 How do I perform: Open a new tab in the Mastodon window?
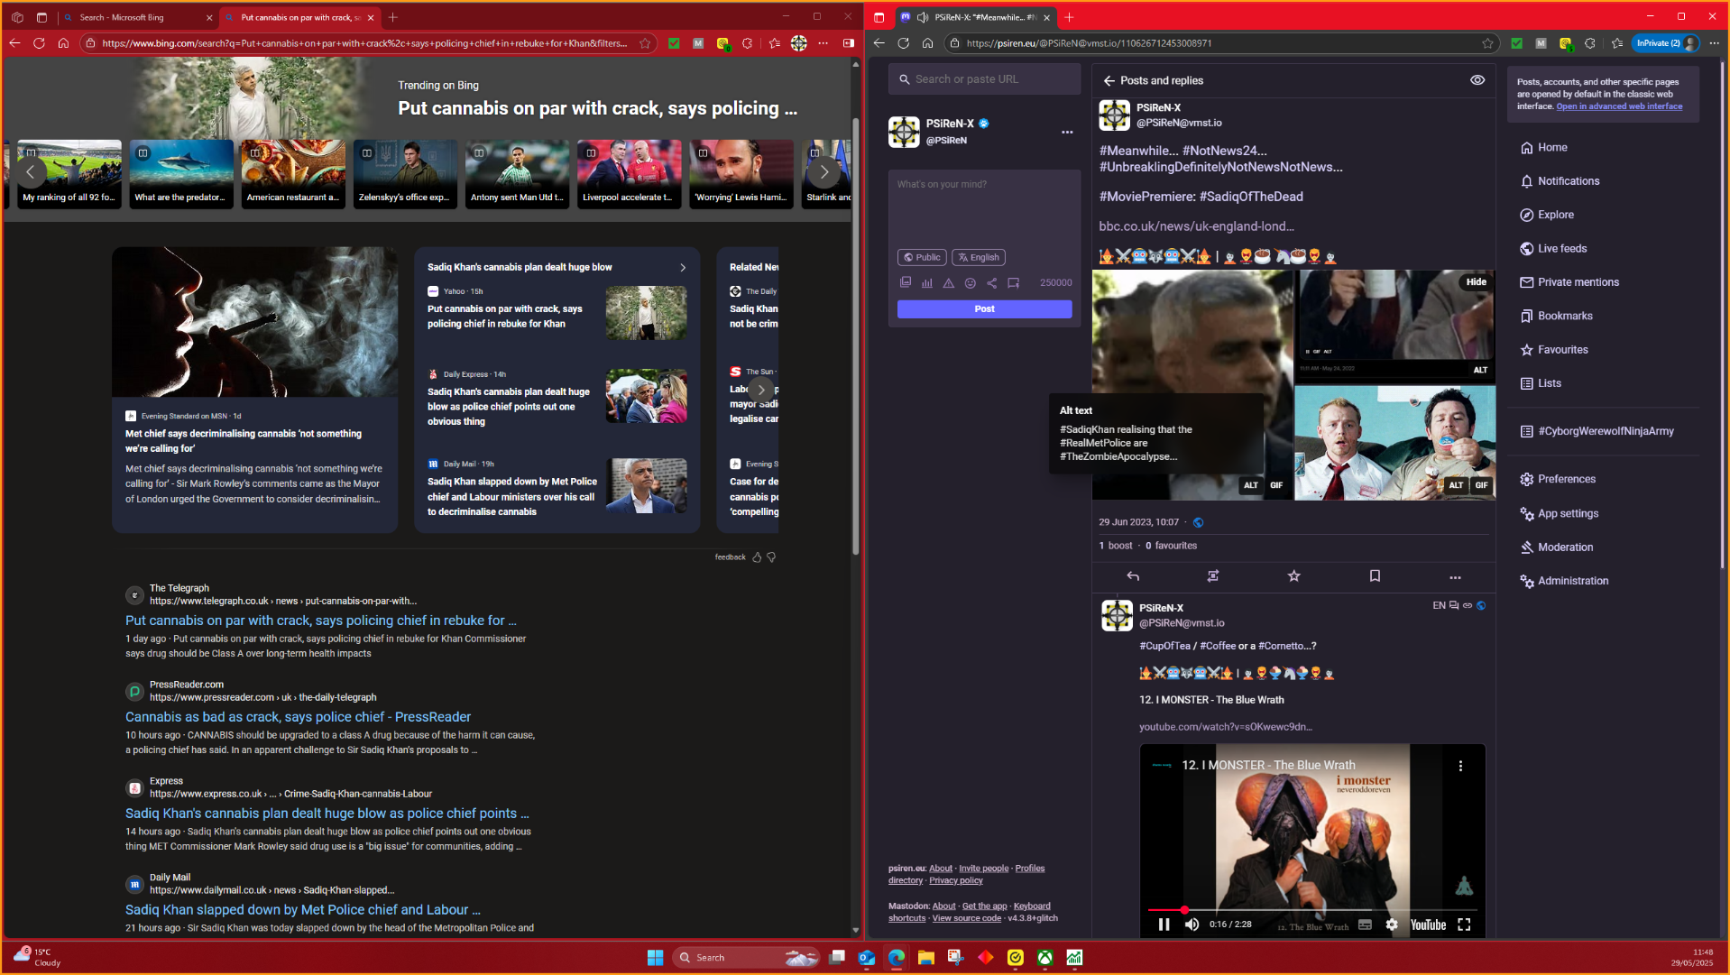pyautogui.click(x=1069, y=17)
